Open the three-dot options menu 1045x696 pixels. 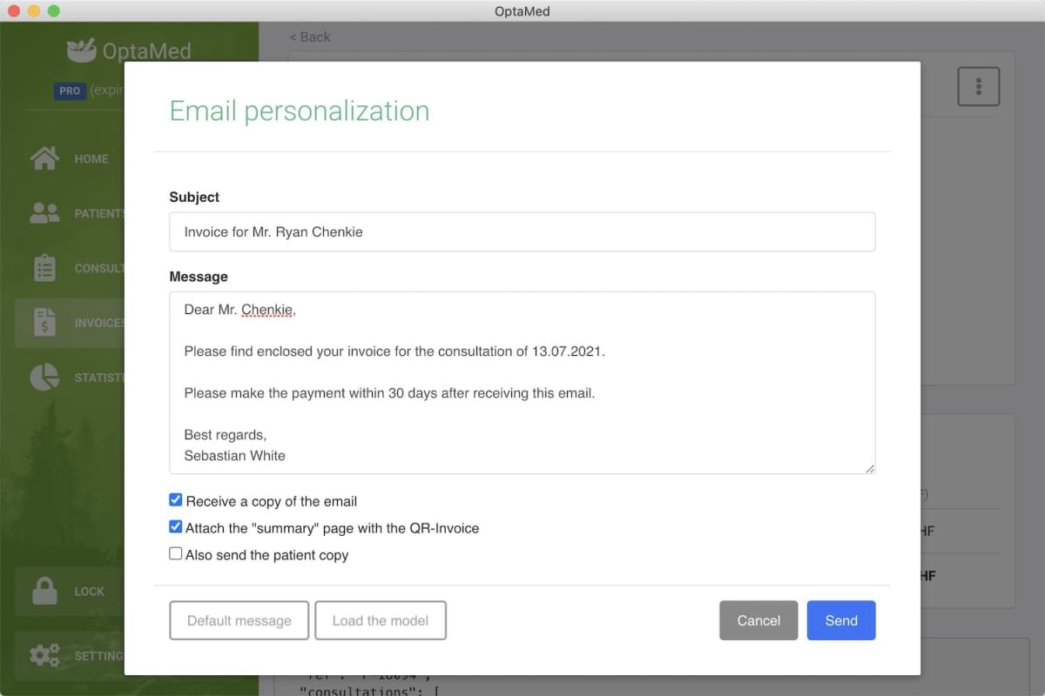point(978,85)
